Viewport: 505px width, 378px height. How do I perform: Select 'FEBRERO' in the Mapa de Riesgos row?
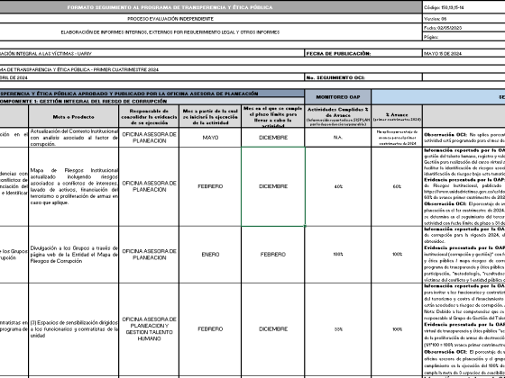pyautogui.click(x=210, y=186)
